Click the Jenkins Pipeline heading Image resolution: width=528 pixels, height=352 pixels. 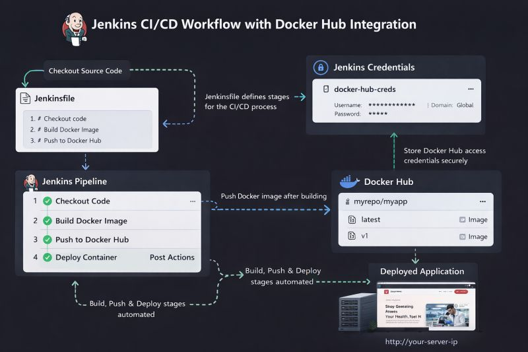point(75,181)
